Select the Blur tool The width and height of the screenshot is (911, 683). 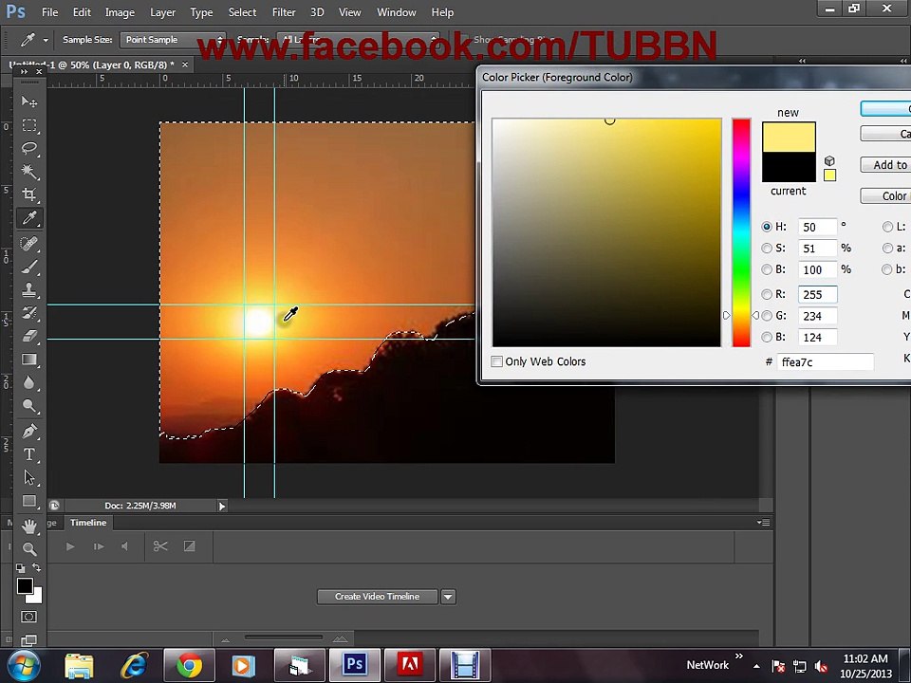(29, 382)
